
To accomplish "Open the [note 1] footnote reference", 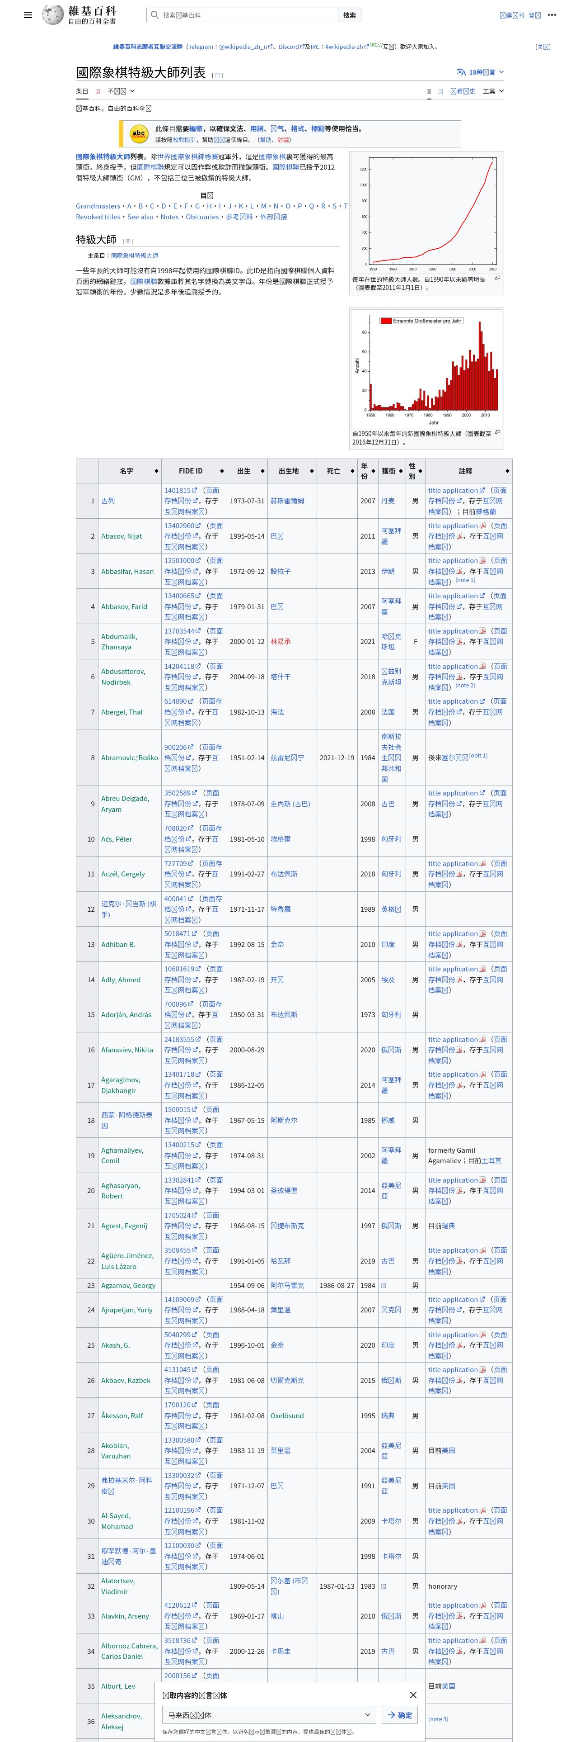I will tap(465, 580).
